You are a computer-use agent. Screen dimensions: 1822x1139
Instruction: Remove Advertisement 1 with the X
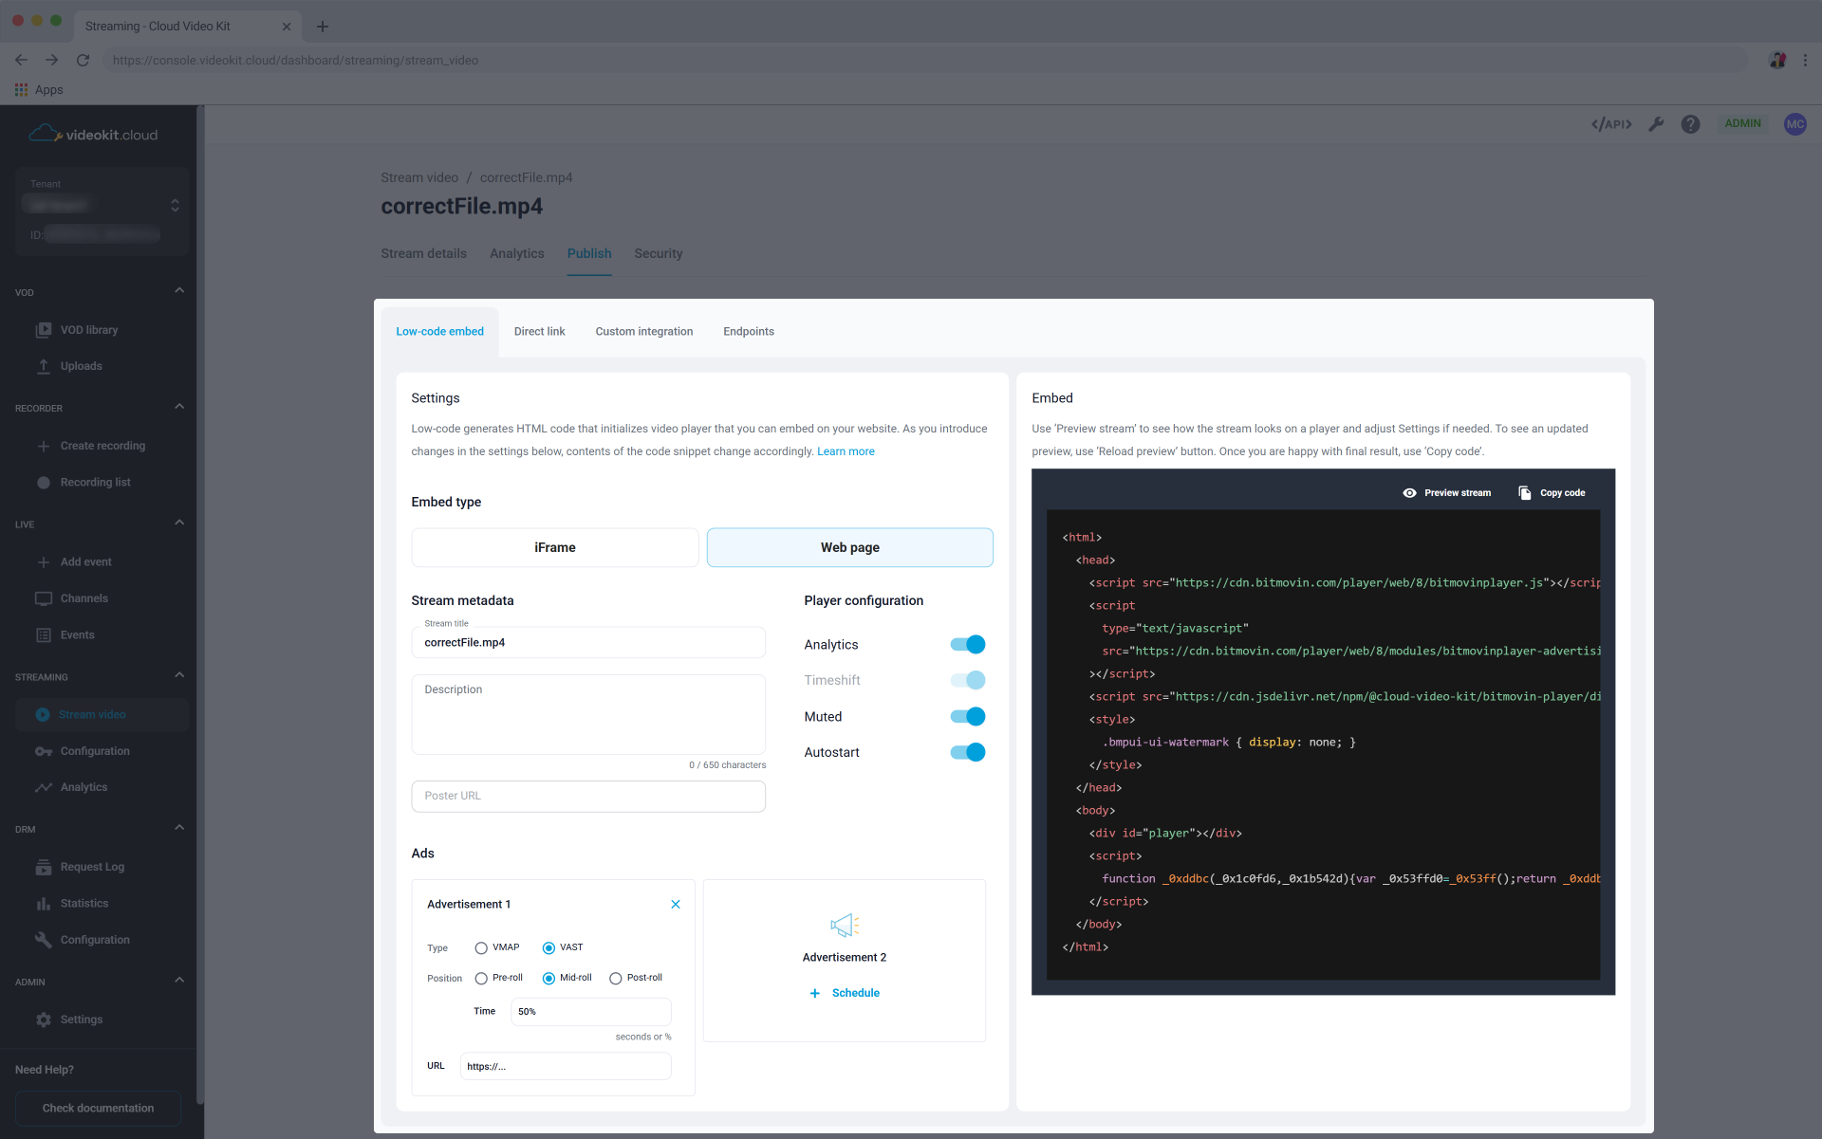coord(676,904)
